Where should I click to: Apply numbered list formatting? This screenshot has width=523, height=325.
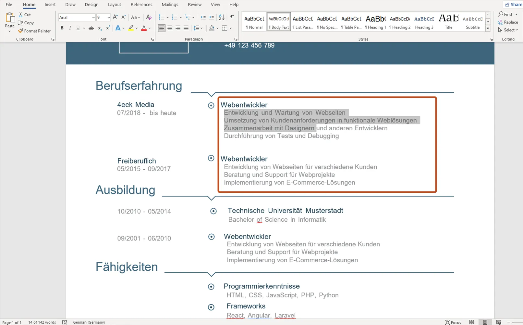175,17
